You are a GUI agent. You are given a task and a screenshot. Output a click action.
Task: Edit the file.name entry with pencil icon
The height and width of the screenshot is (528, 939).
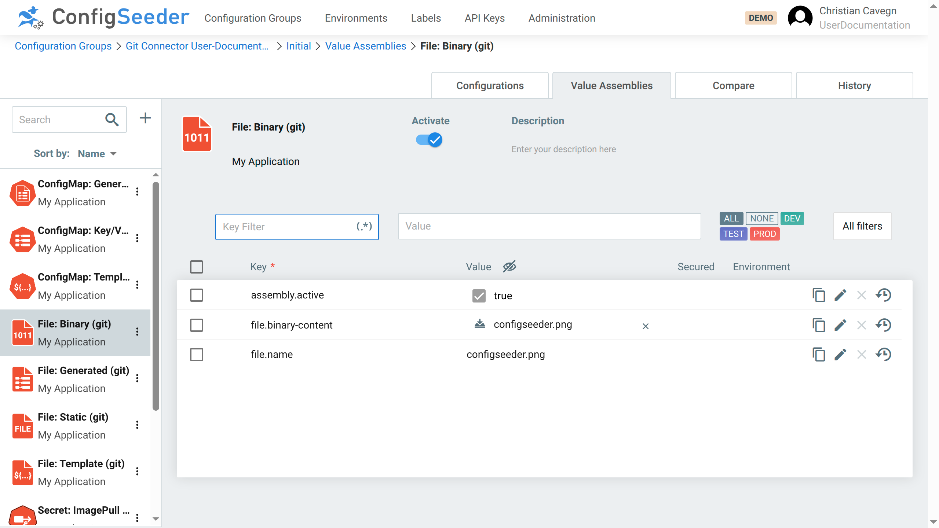(x=840, y=354)
